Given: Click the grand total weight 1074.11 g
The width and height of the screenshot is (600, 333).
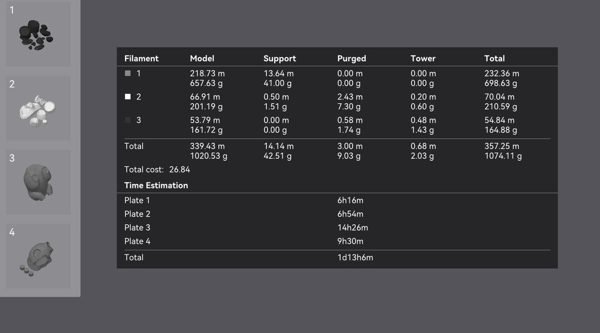Looking at the screenshot, I should coord(503,156).
